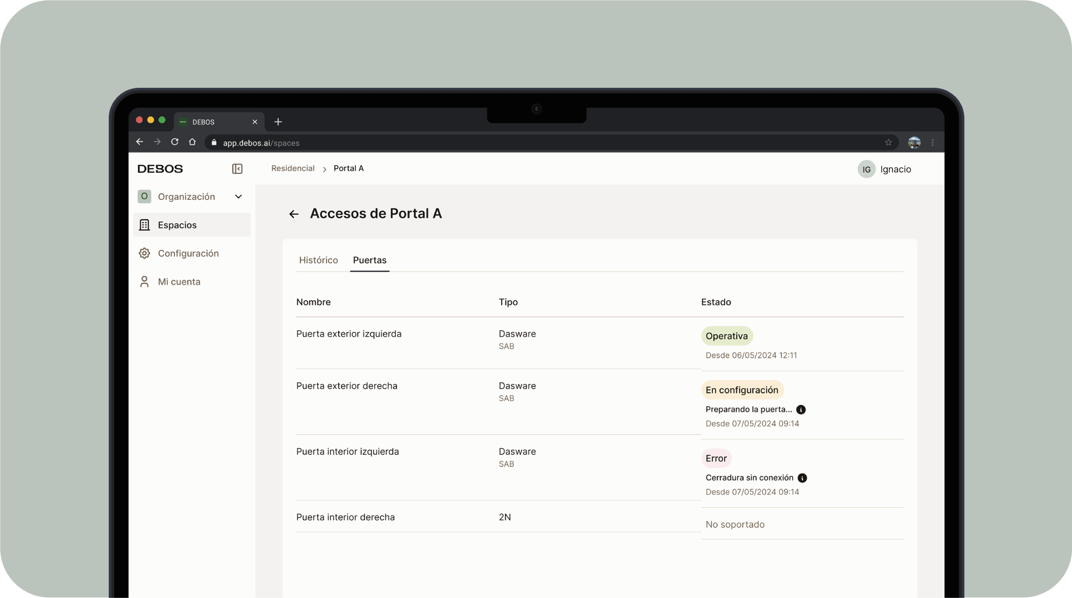Open browser profile avatar
Image resolution: width=1072 pixels, height=598 pixels.
pyautogui.click(x=914, y=143)
